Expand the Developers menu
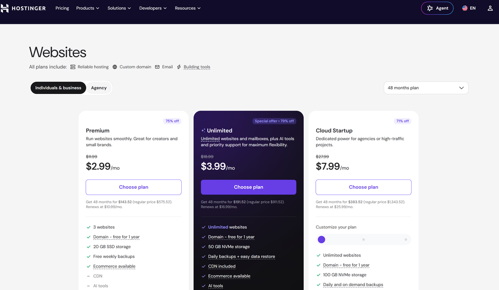The image size is (499, 290). point(153,8)
